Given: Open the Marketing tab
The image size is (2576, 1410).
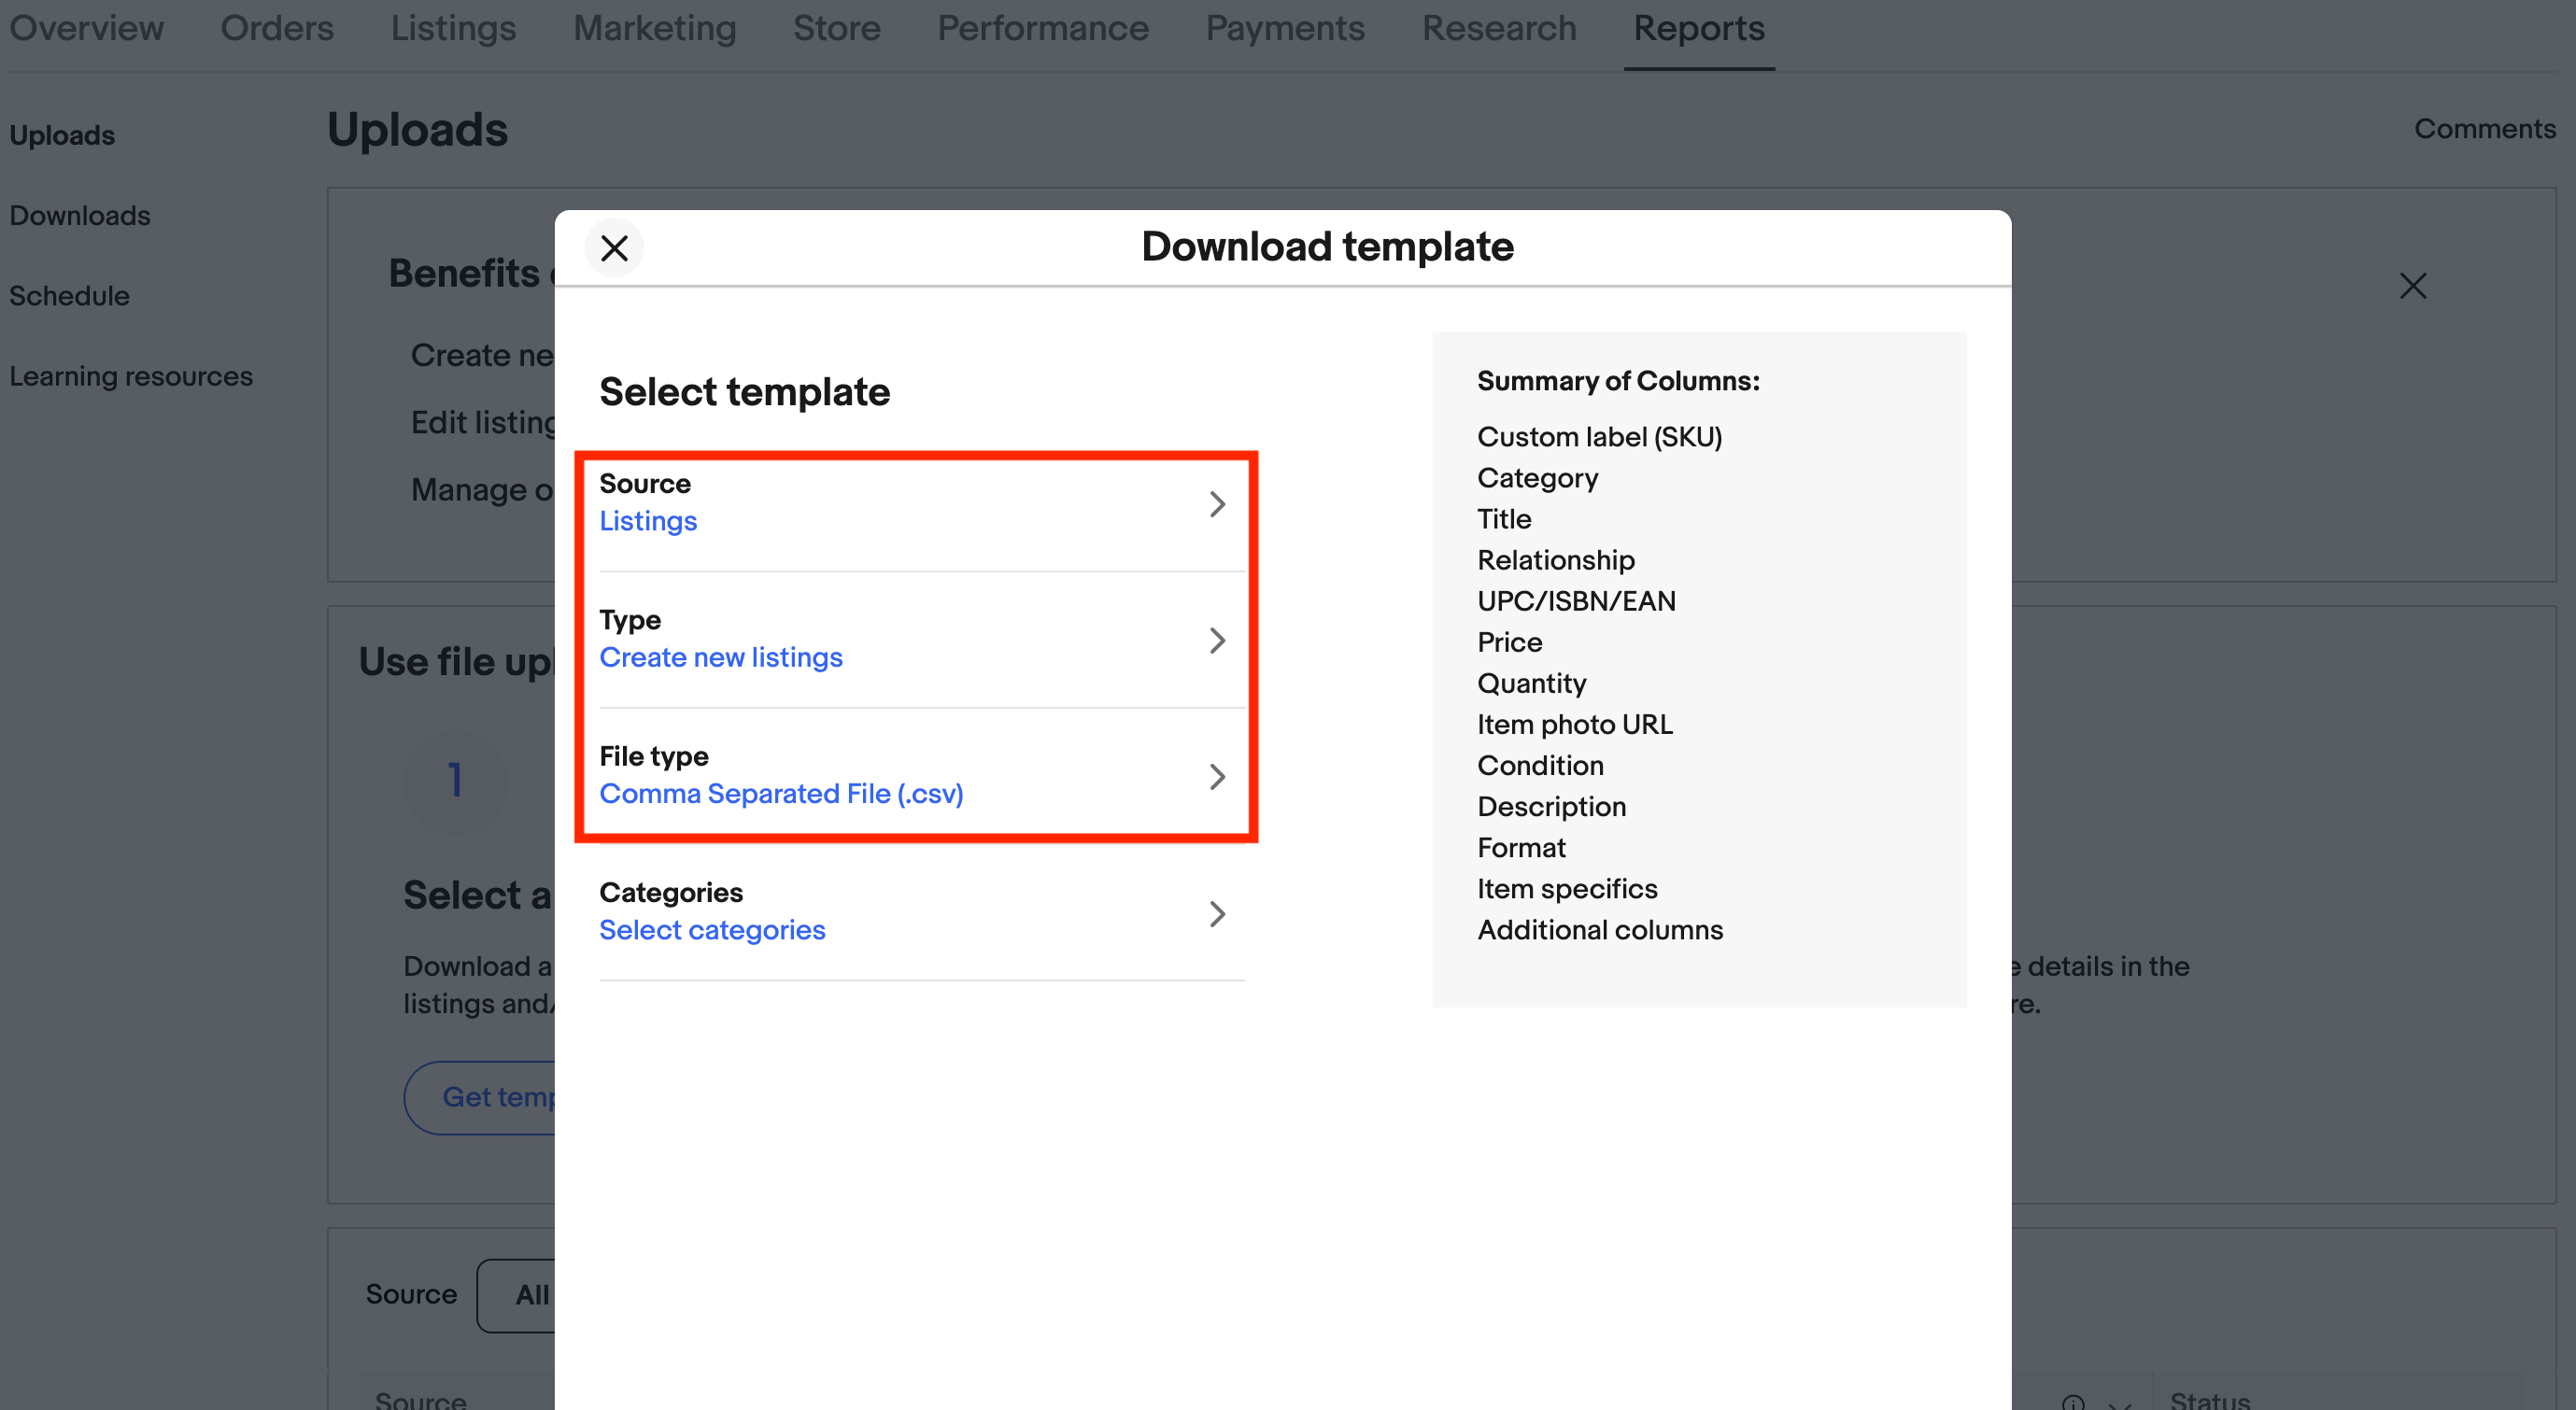Looking at the screenshot, I should [655, 28].
